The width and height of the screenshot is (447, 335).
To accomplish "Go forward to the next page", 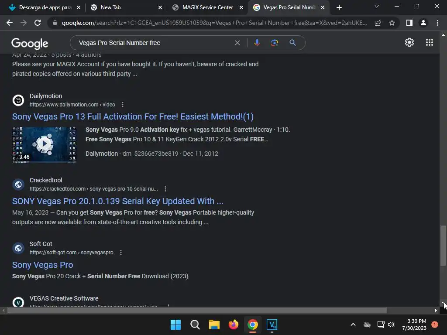I will pos(24,23).
